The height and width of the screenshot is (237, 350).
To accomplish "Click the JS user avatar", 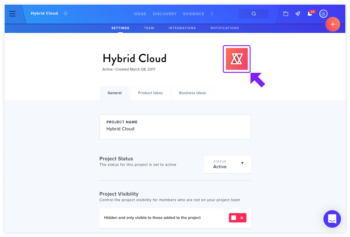I will coord(323,14).
